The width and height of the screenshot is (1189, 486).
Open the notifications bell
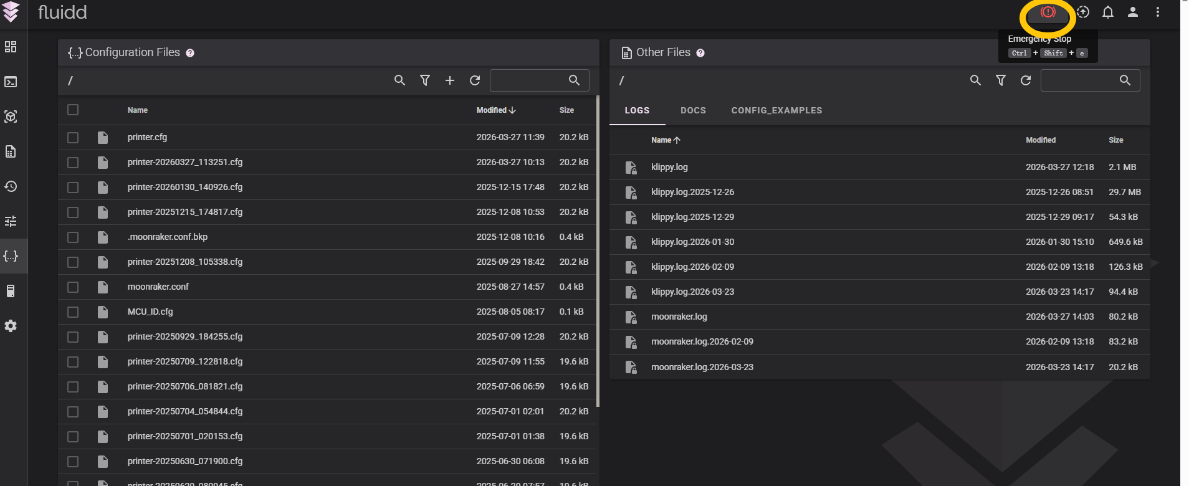click(x=1107, y=12)
